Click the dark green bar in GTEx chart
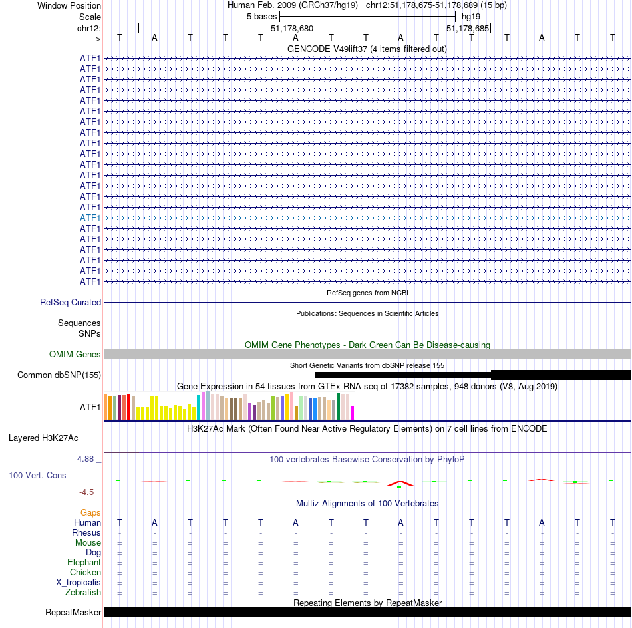This screenshot has height=628, width=632. pos(338,406)
